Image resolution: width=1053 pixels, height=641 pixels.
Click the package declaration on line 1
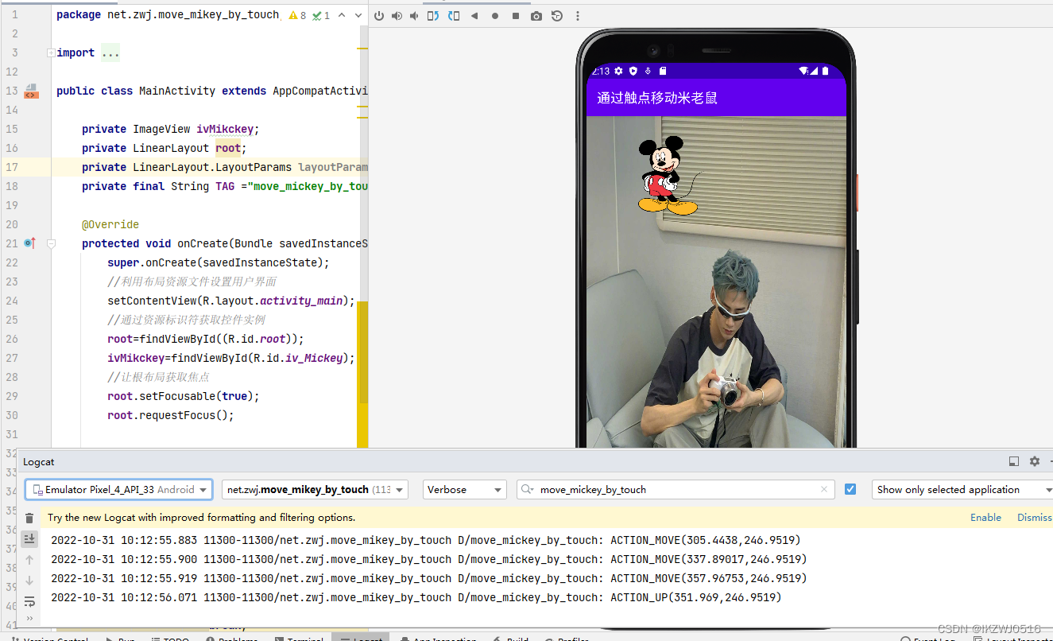(168, 14)
